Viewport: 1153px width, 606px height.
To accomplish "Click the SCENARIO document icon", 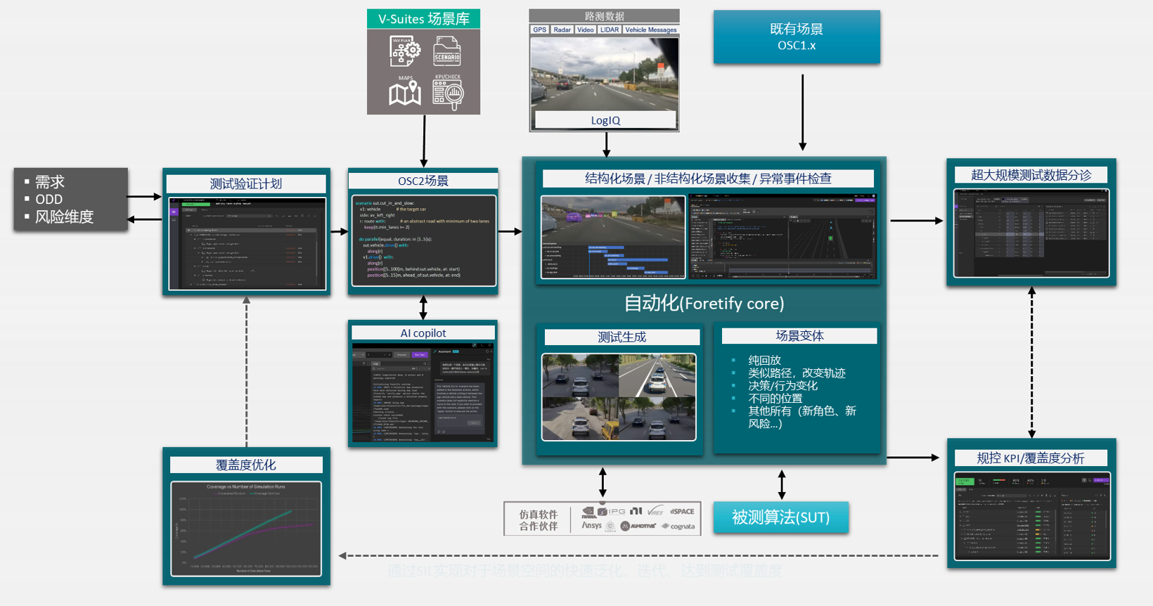I will click(x=447, y=51).
